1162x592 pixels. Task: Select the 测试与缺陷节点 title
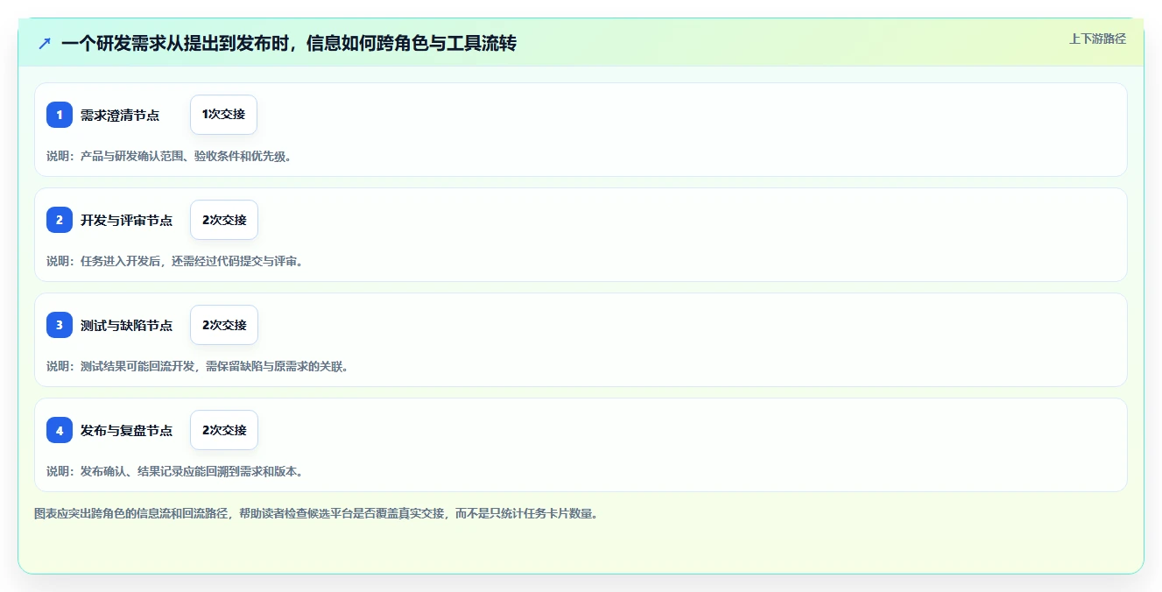[x=126, y=325]
